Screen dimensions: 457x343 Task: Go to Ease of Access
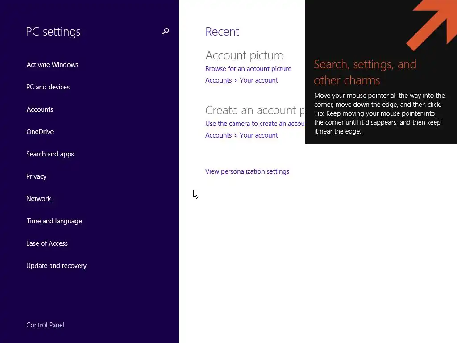[47, 243]
